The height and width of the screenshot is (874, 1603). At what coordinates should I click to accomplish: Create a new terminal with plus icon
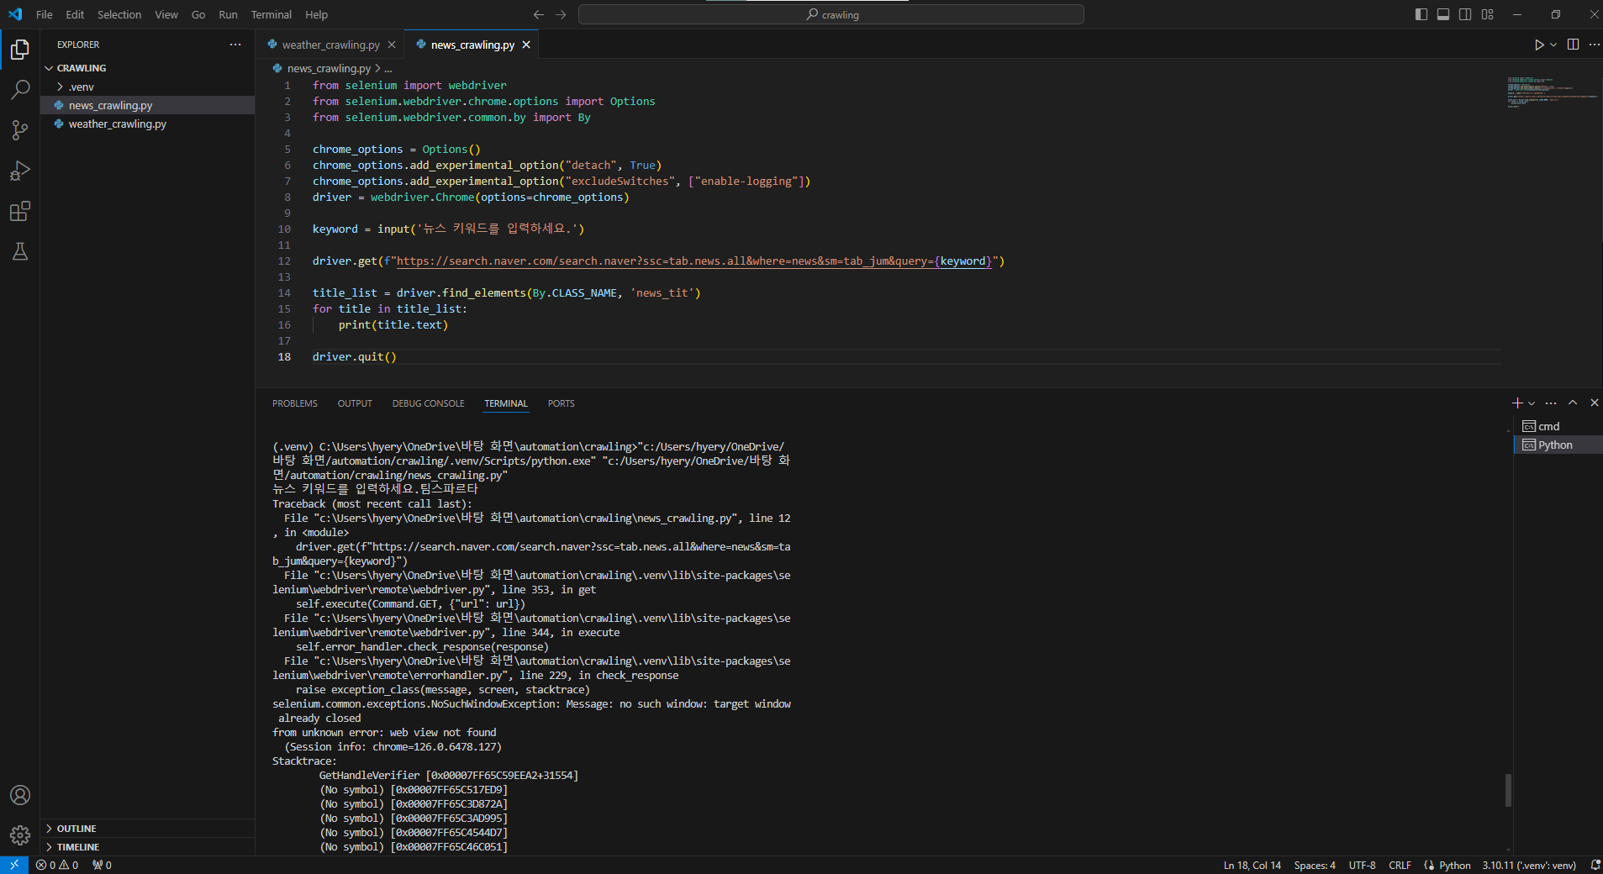click(1517, 403)
